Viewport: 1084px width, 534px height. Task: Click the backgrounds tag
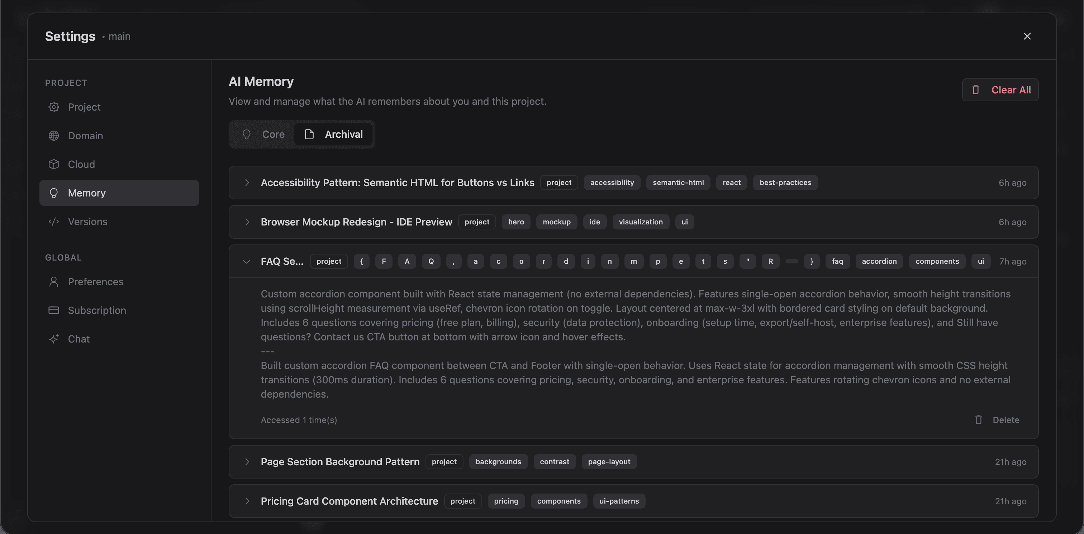click(x=498, y=462)
